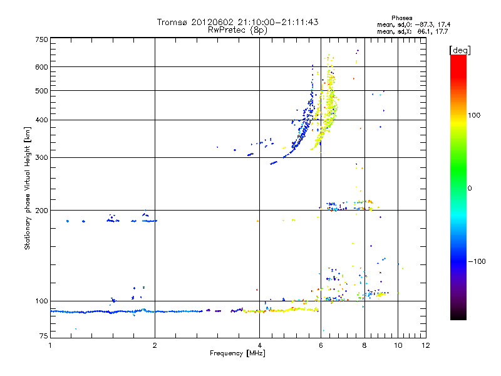Click the phase colorbar gradient

point(458,187)
